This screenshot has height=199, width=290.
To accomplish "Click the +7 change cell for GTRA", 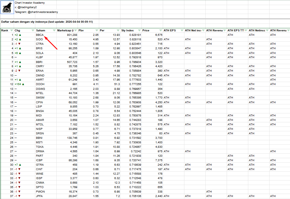I will [25, 165].
